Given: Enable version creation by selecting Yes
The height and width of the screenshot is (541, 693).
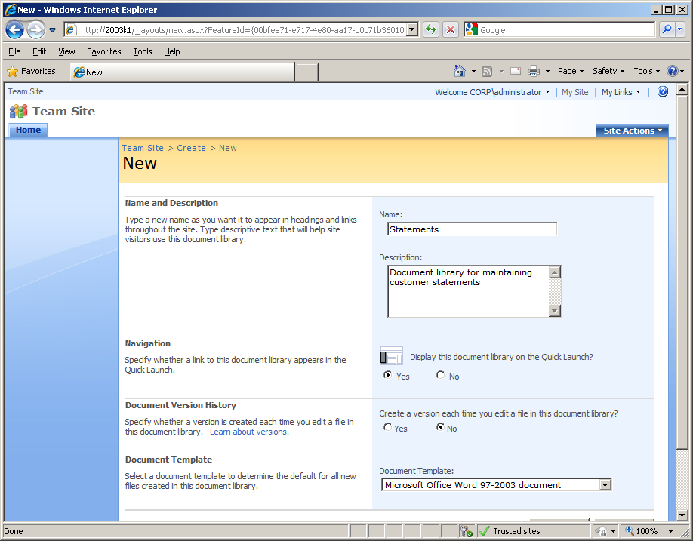Looking at the screenshot, I should point(388,427).
